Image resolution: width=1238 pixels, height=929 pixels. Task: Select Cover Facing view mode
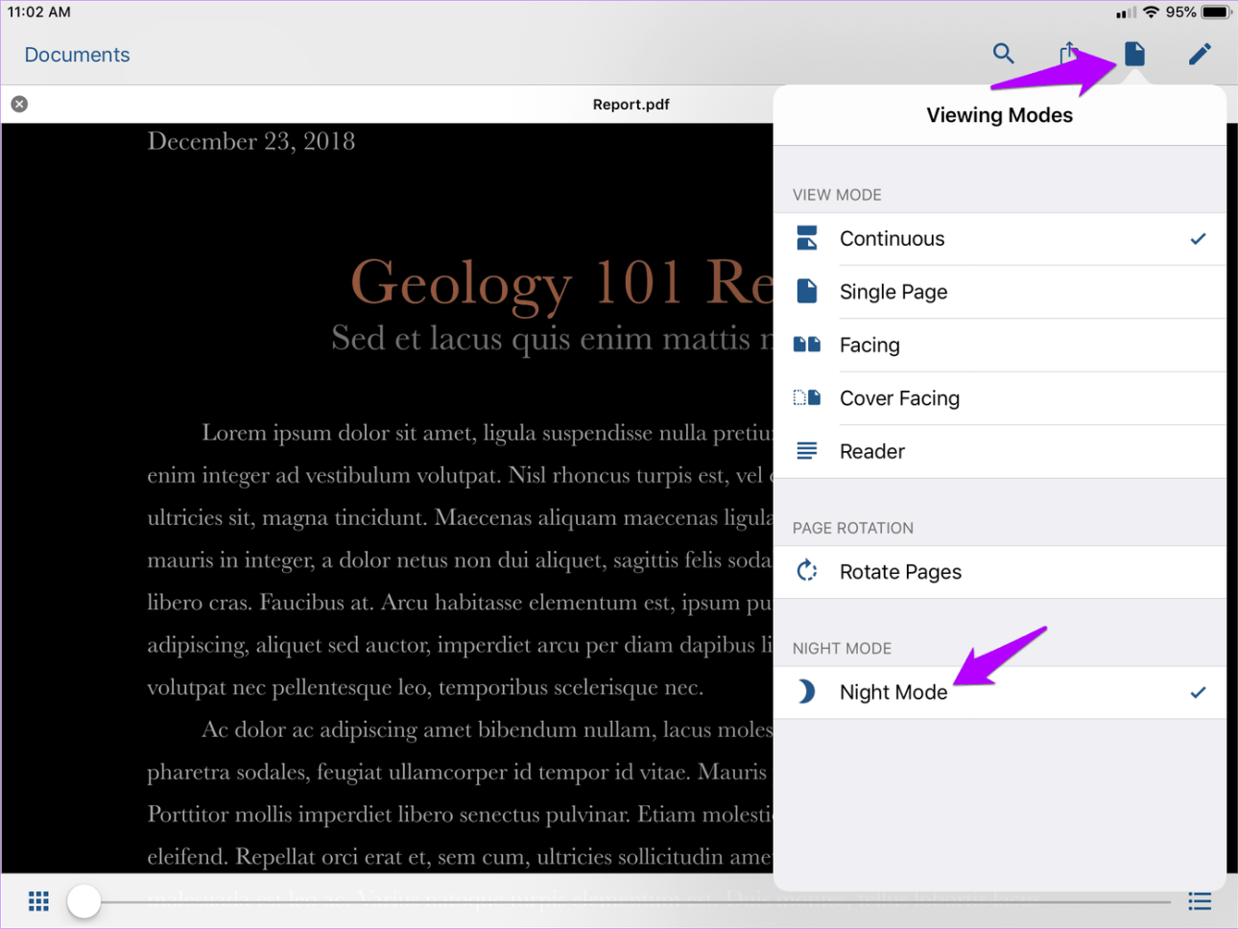pos(899,398)
